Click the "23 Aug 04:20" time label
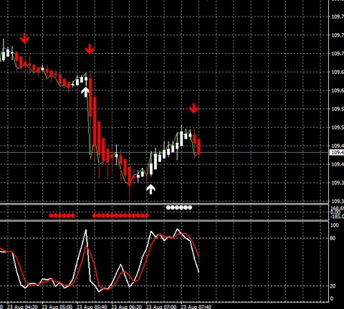The image size is (344, 309). (x=22, y=307)
